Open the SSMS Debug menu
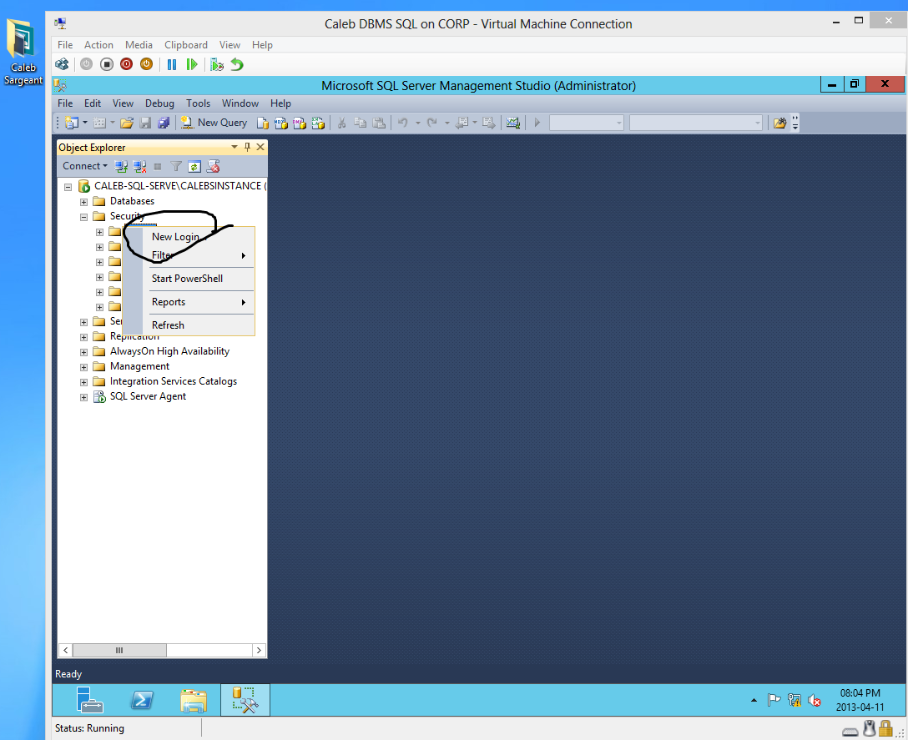 click(x=159, y=103)
